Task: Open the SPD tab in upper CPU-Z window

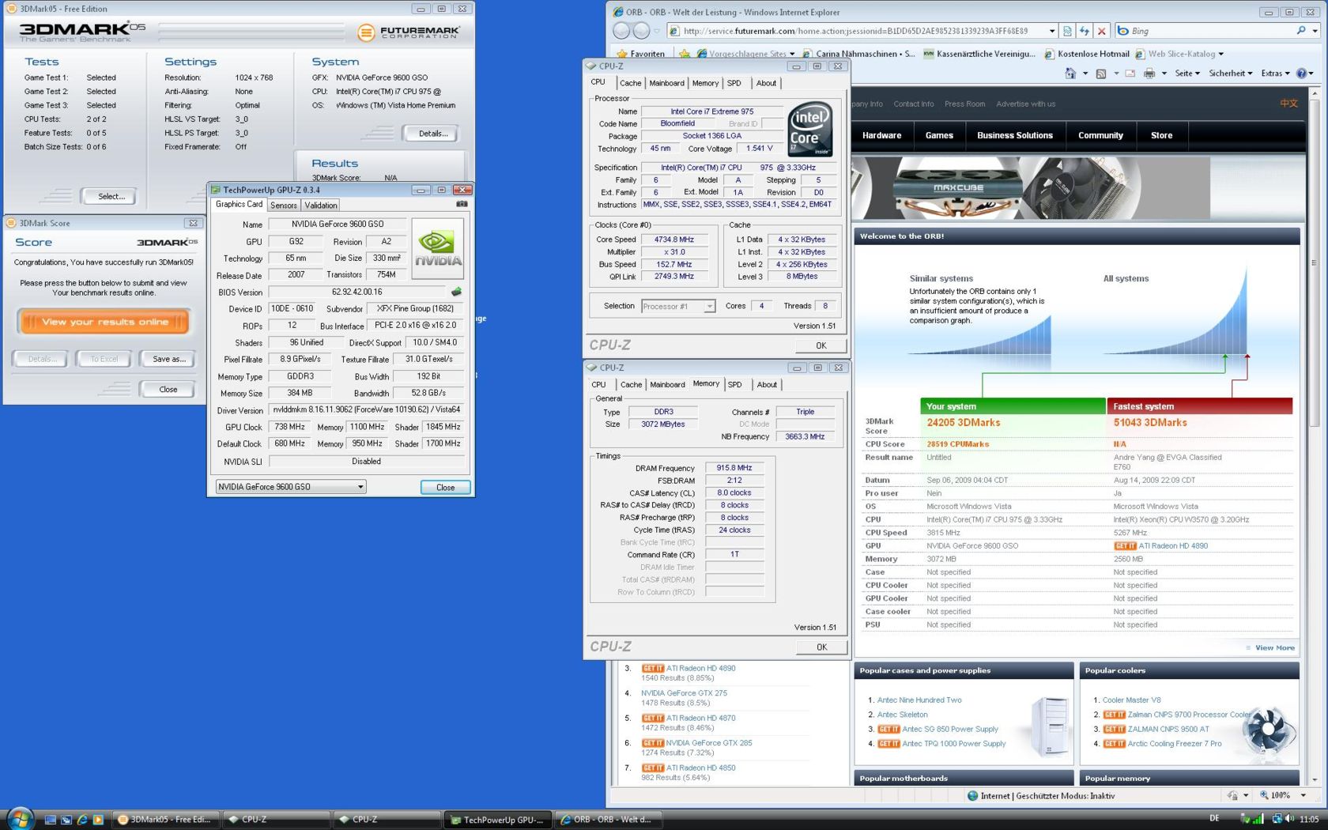Action: pyautogui.click(x=734, y=83)
